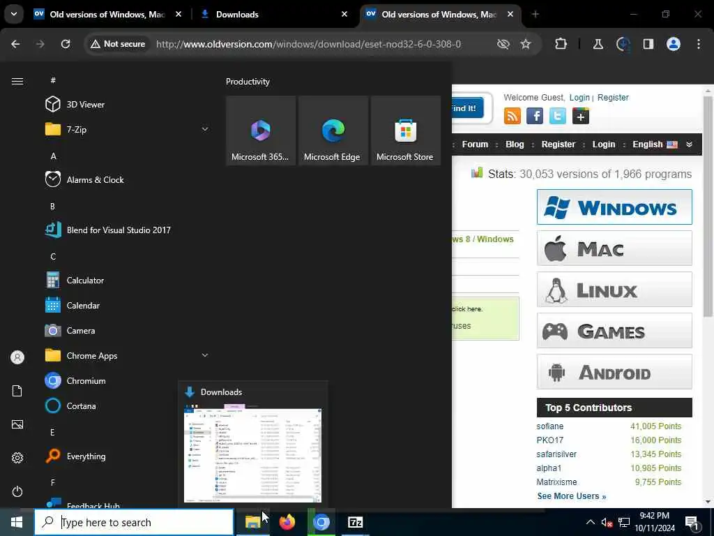The width and height of the screenshot is (714, 536).
Task: Open the Microsoft Edge tile
Action: (x=333, y=131)
